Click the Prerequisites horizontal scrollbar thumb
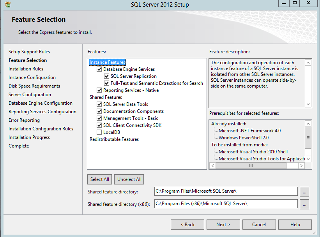 pos(251,166)
